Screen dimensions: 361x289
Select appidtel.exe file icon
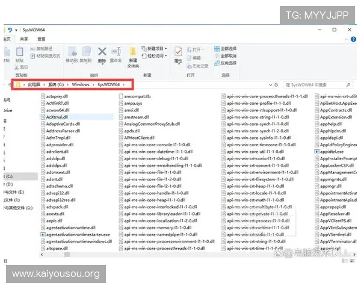(x=317, y=152)
